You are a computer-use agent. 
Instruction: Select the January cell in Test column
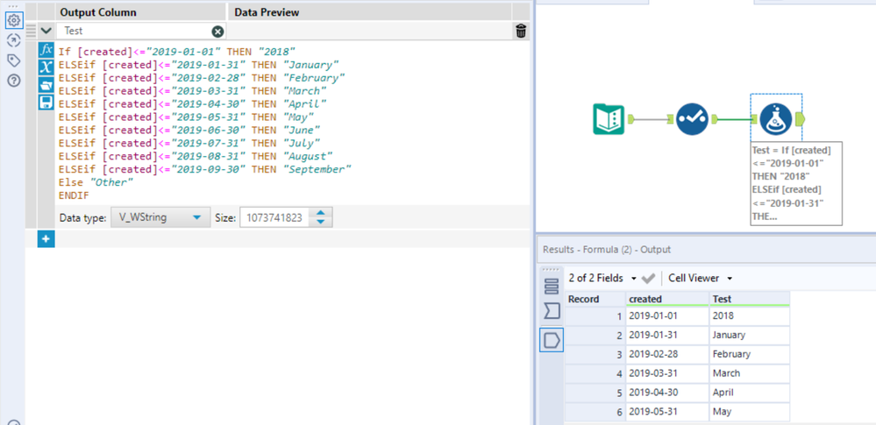(x=749, y=335)
